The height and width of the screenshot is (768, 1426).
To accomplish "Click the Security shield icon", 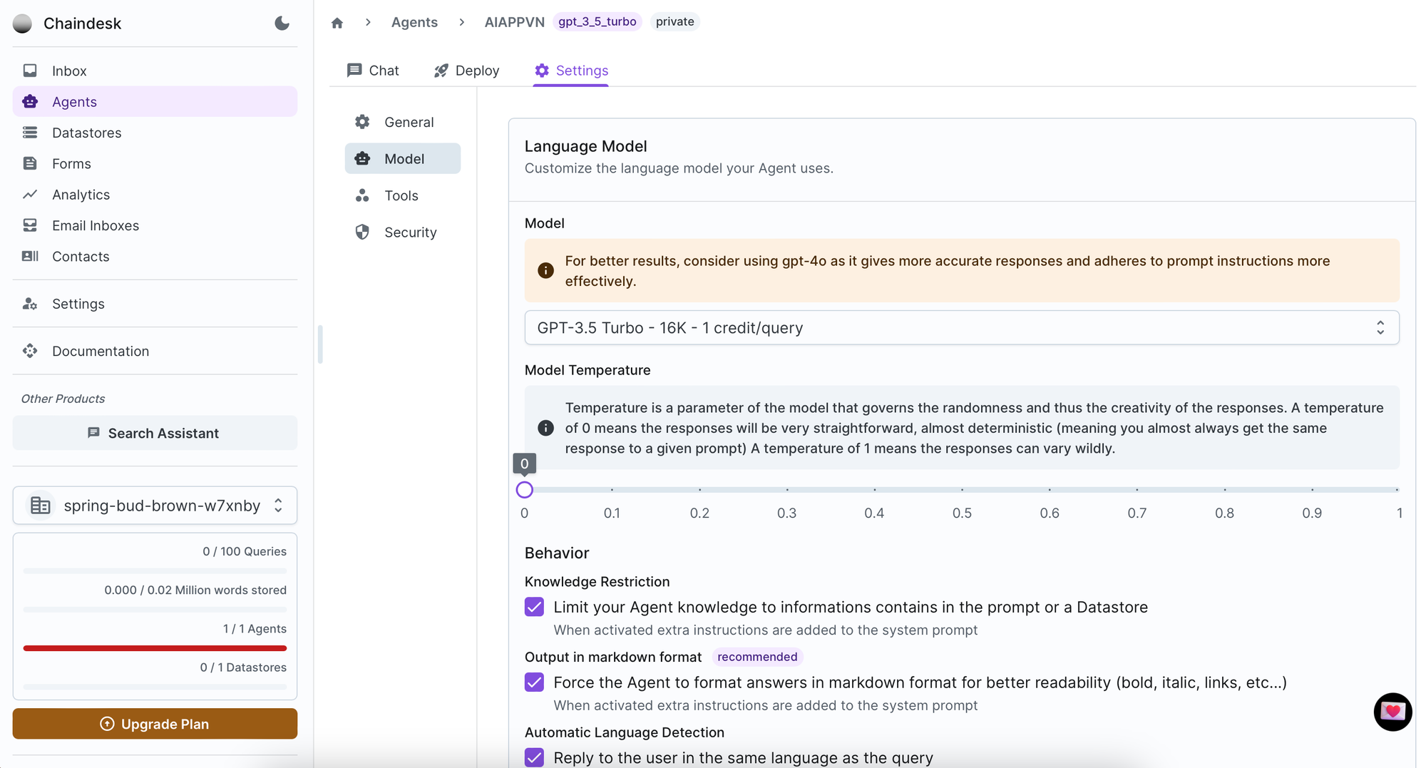I will [x=362, y=232].
